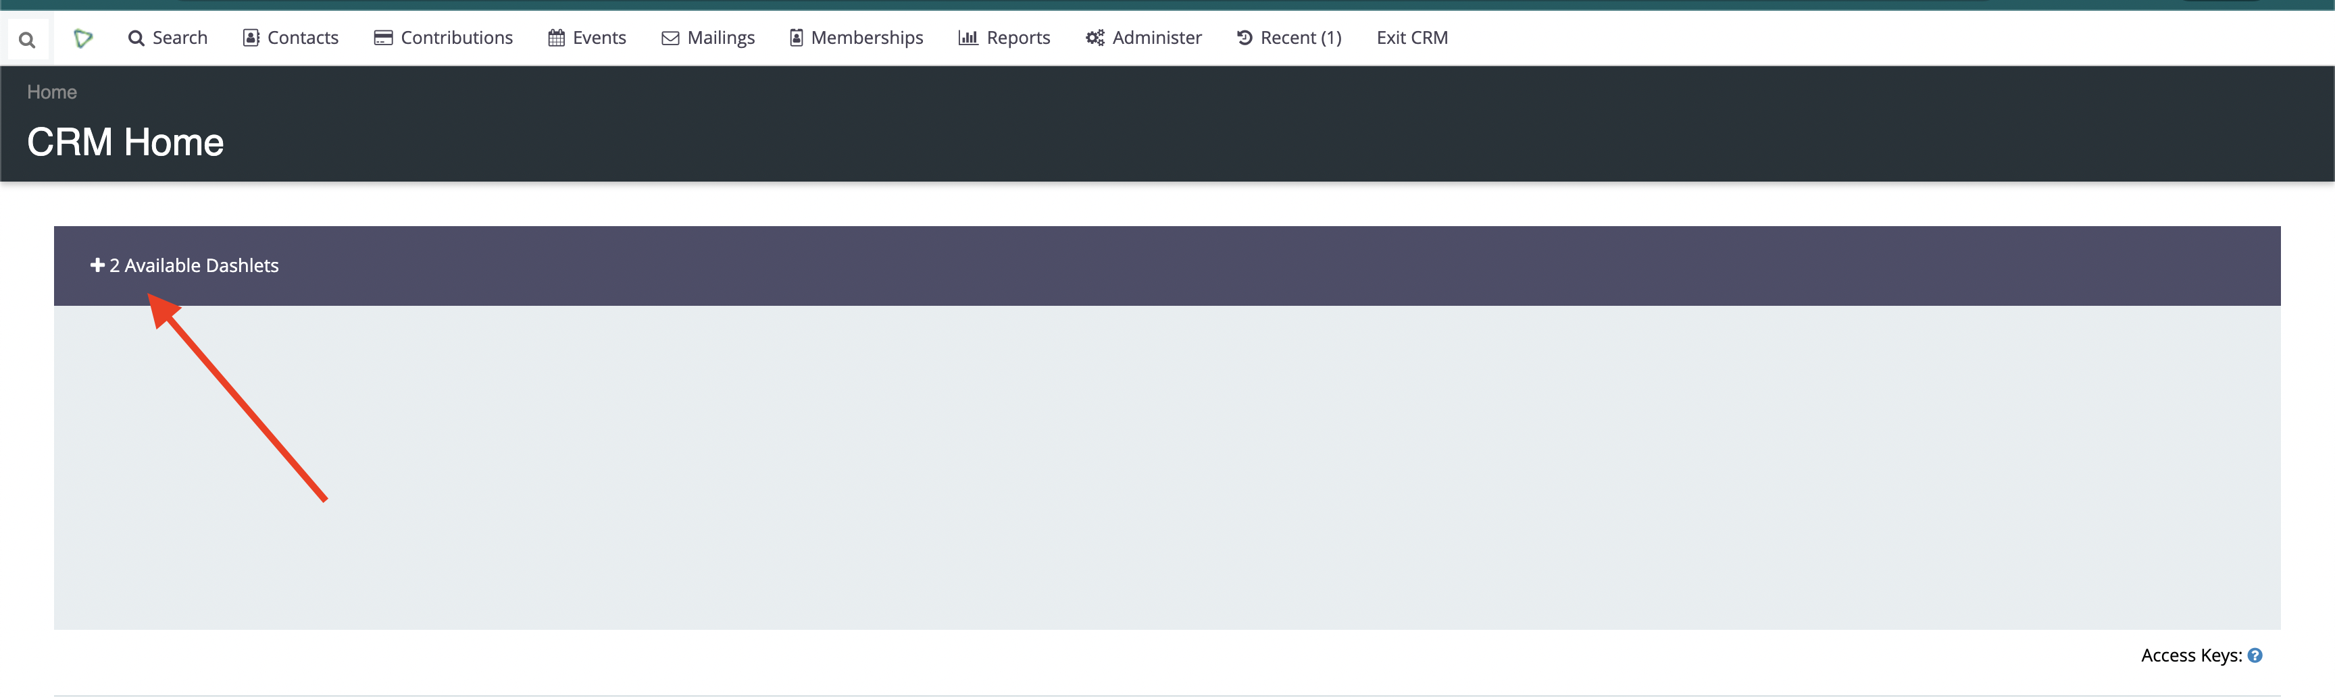Screen dimensions: 2335x698
Task: Click the plus icon beside Available Dashlets
Action: tap(97, 265)
